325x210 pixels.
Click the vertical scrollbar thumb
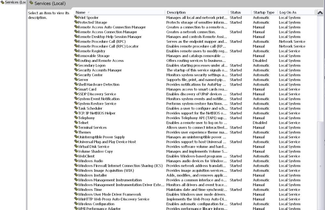pyautogui.click(x=320, y=166)
